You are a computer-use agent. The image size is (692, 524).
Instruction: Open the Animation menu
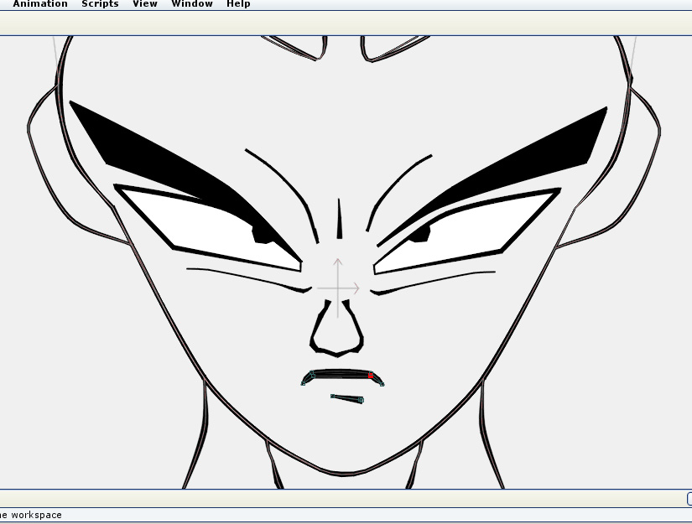(39, 4)
